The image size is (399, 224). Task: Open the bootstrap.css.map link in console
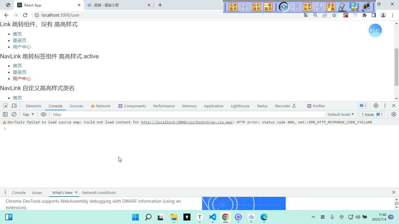click(x=187, y=122)
